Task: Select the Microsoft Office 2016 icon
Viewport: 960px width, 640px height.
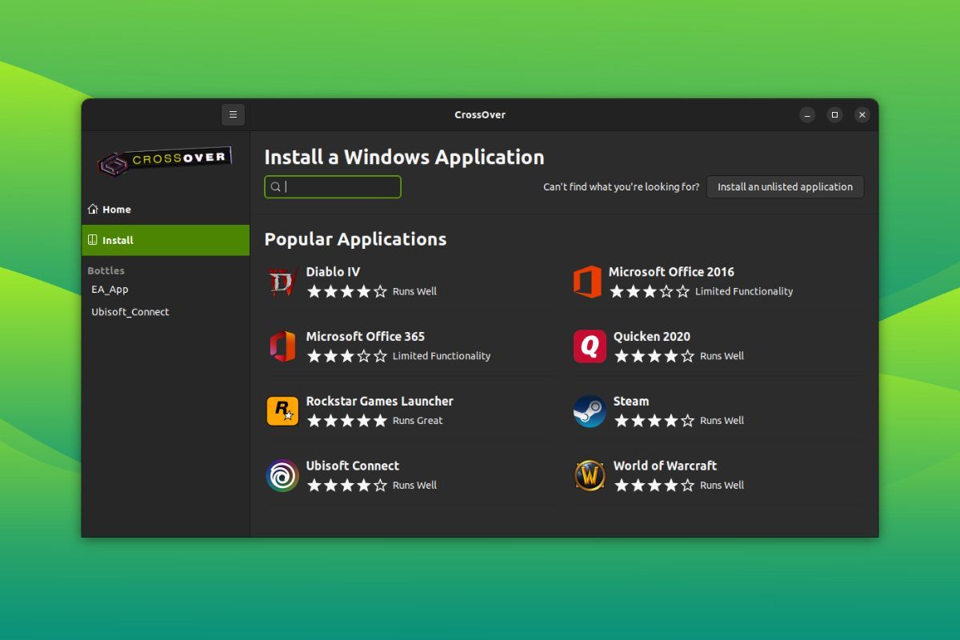Action: [587, 282]
